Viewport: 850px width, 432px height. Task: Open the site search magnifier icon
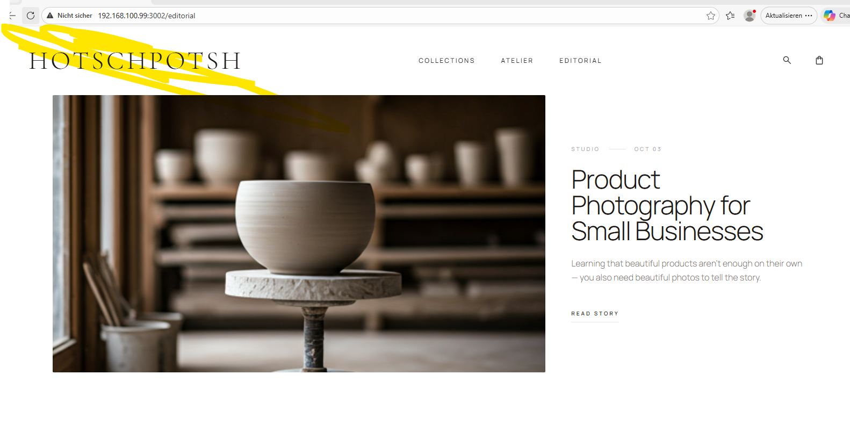click(x=787, y=60)
